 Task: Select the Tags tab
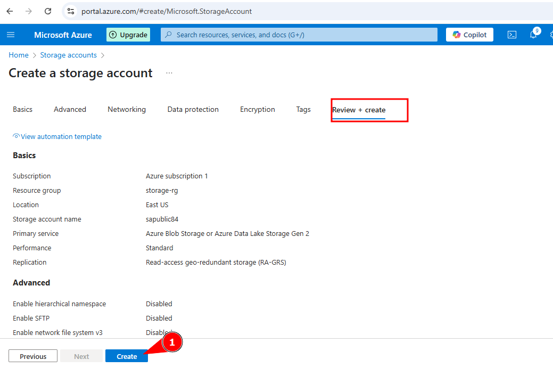[303, 109]
